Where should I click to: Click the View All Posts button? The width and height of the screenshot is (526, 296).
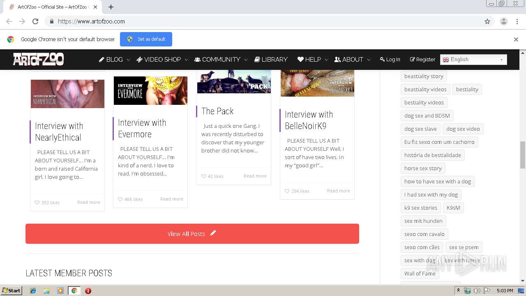192,234
